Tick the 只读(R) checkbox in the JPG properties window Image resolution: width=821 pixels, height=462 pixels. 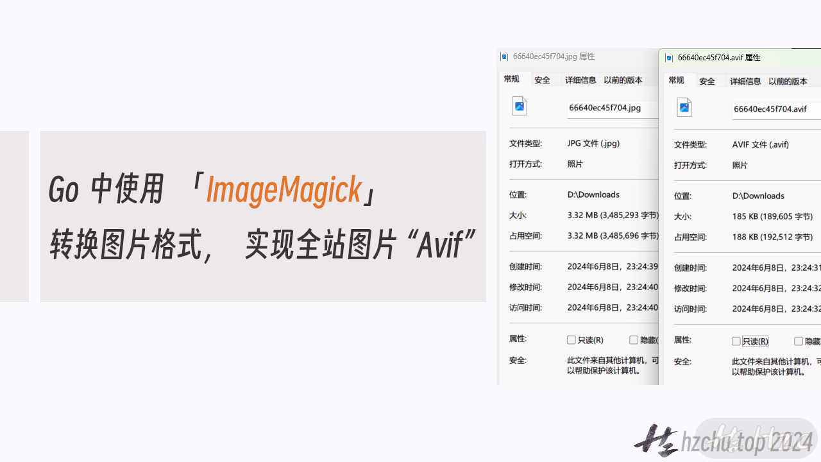point(571,340)
